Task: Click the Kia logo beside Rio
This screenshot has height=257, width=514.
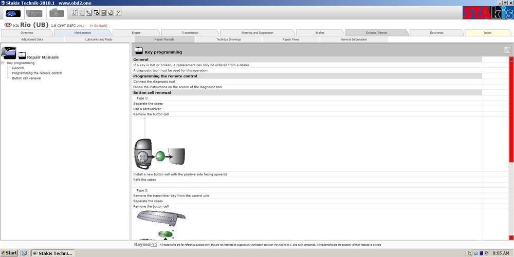Action: [x=8, y=25]
